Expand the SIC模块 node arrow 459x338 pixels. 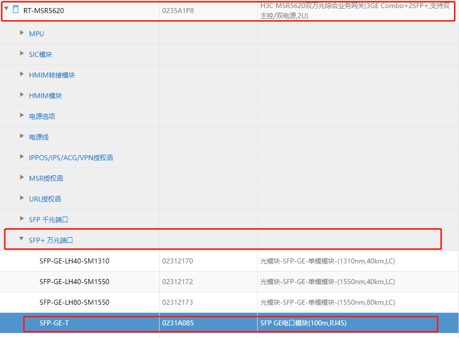coord(22,53)
